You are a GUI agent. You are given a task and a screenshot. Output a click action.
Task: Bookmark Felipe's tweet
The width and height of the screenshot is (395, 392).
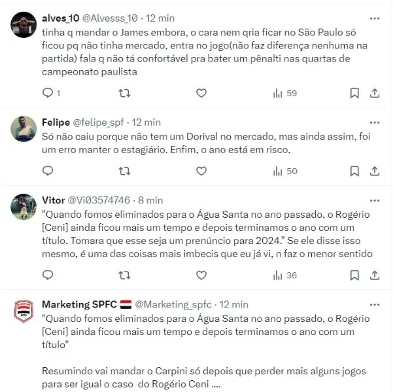[354, 171]
